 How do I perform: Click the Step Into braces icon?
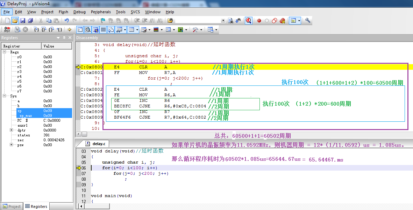point(36,30)
